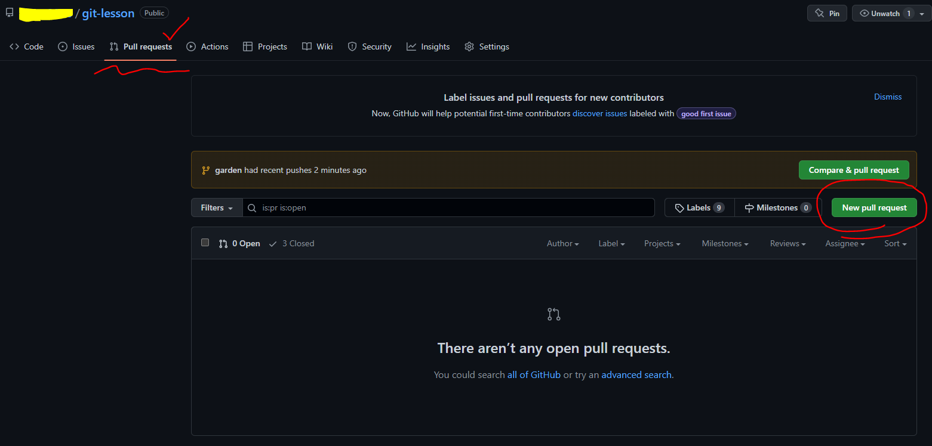The width and height of the screenshot is (932, 446).
Task: Click the garden branch name
Action: pyautogui.click(x=228, y=170)
